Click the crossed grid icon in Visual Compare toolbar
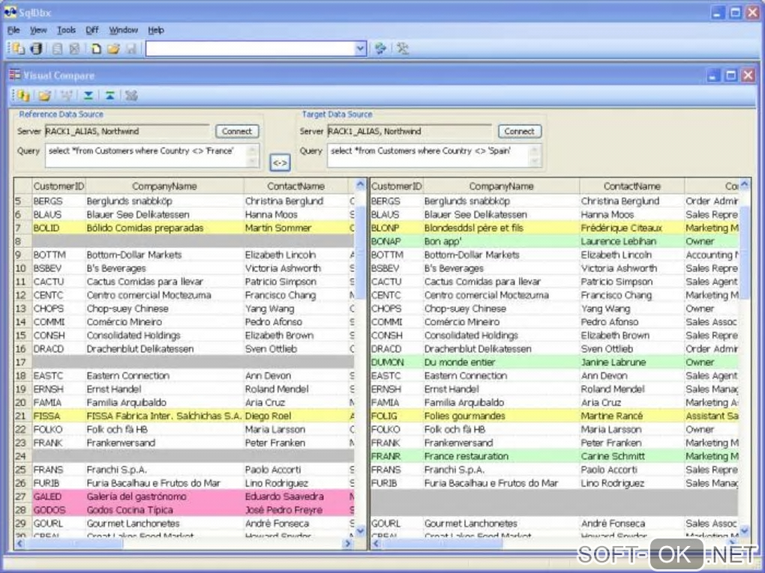The width and height of the screenshot is (765, 573). (131, 95)
